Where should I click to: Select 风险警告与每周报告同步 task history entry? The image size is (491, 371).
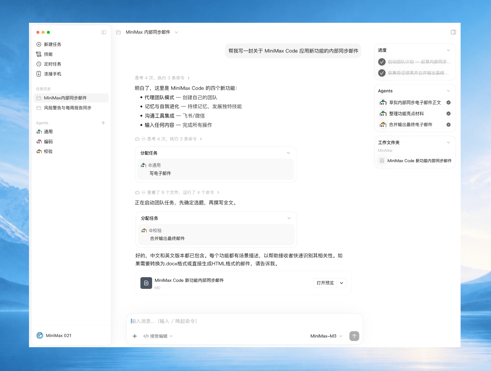tap(71, 108)
